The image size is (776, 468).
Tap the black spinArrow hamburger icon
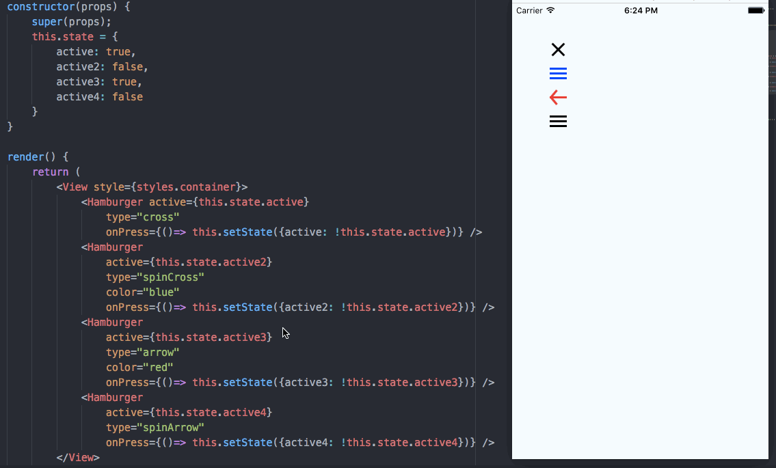point(558,121)
